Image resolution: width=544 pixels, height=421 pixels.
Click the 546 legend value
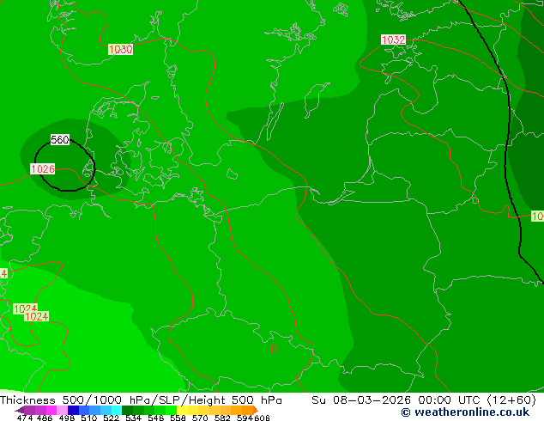tap(155, 418)
